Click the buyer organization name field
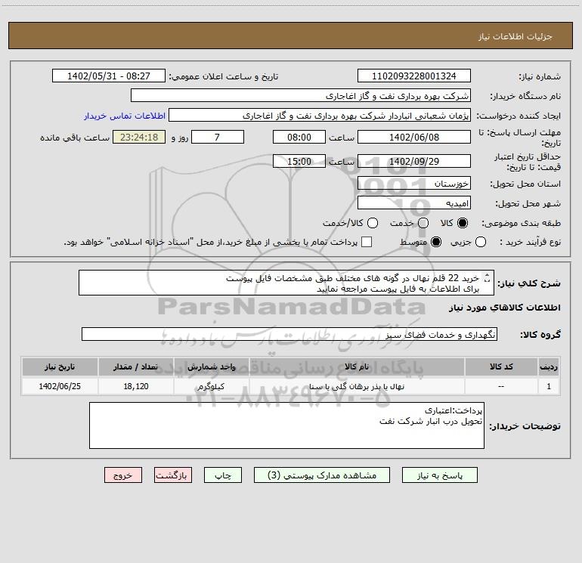The width and height of the screenshot is (582, 563). (x=301, y=96)
